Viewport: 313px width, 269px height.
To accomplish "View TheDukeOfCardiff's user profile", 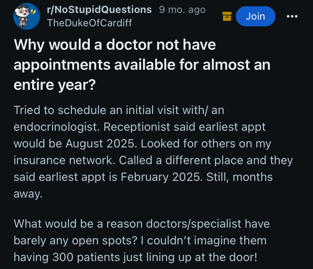I will (89, 23).
